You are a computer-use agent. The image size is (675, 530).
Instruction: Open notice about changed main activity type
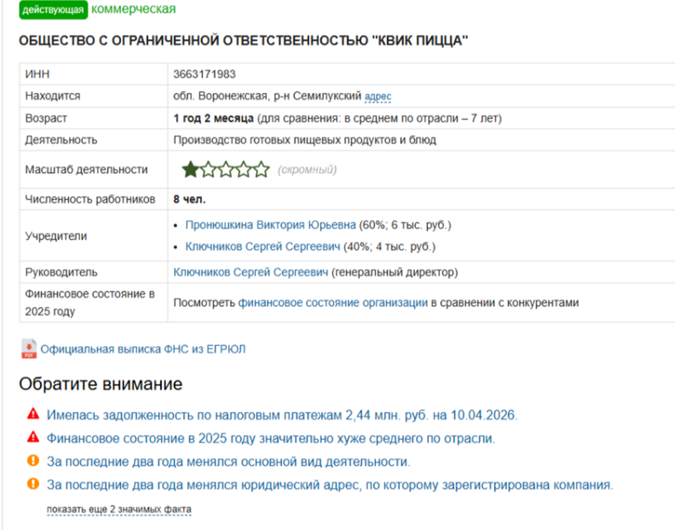coord(228,462)
